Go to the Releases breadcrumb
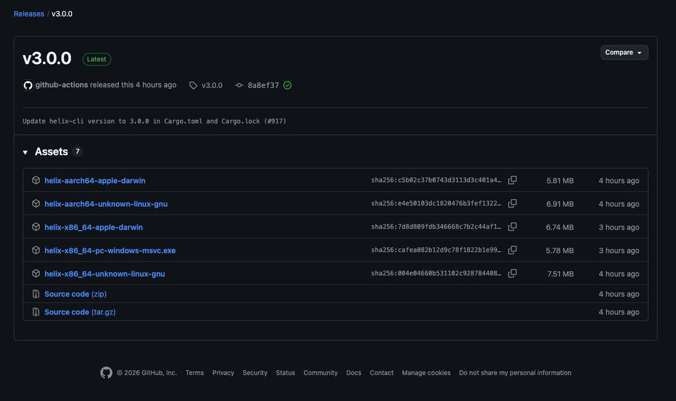 pyautogui.click(x=29, y=14)
